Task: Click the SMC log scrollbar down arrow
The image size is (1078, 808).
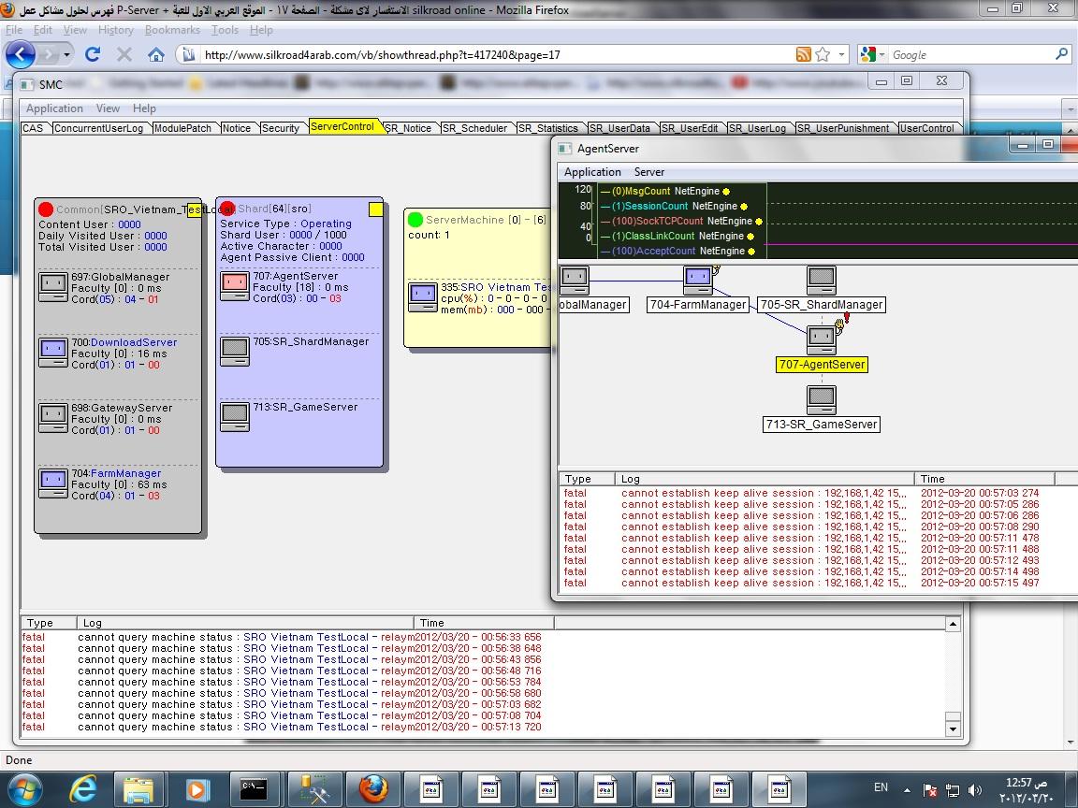Action: click(x=953, y=729)
